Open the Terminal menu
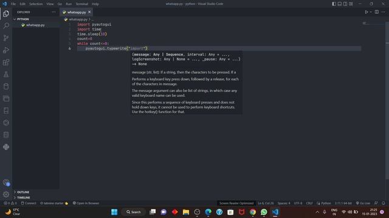 click(x=81, y=4)
